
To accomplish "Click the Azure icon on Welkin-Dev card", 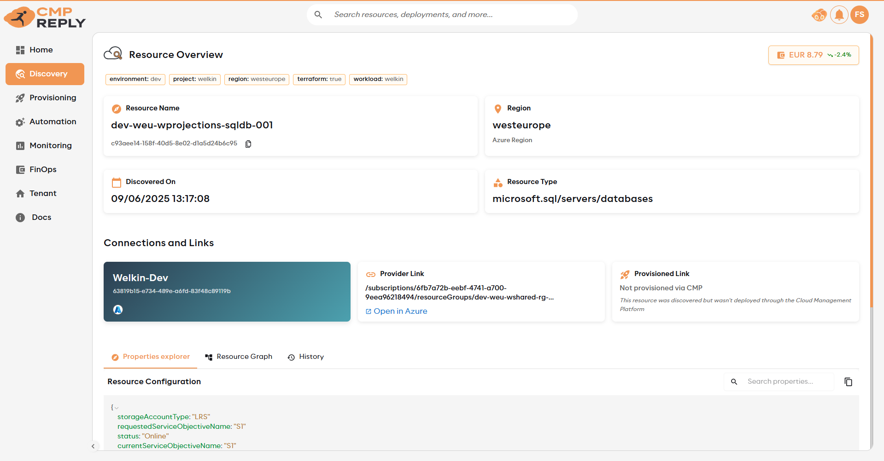I will point(118,310).
